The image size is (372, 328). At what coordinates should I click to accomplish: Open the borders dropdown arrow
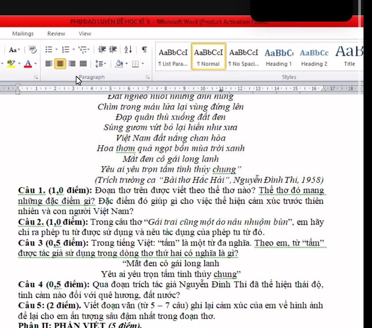pyautogui.click(x=142, y=63)
